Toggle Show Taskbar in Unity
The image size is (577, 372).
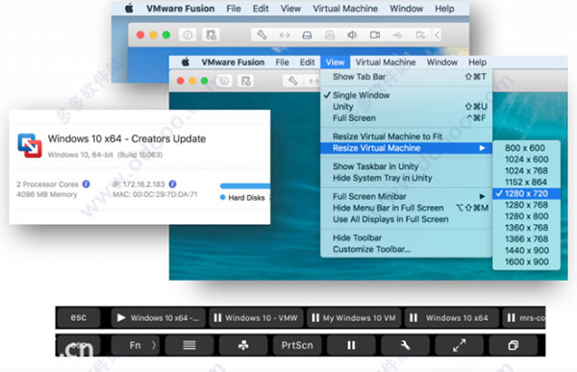click(x=406, y=166)
